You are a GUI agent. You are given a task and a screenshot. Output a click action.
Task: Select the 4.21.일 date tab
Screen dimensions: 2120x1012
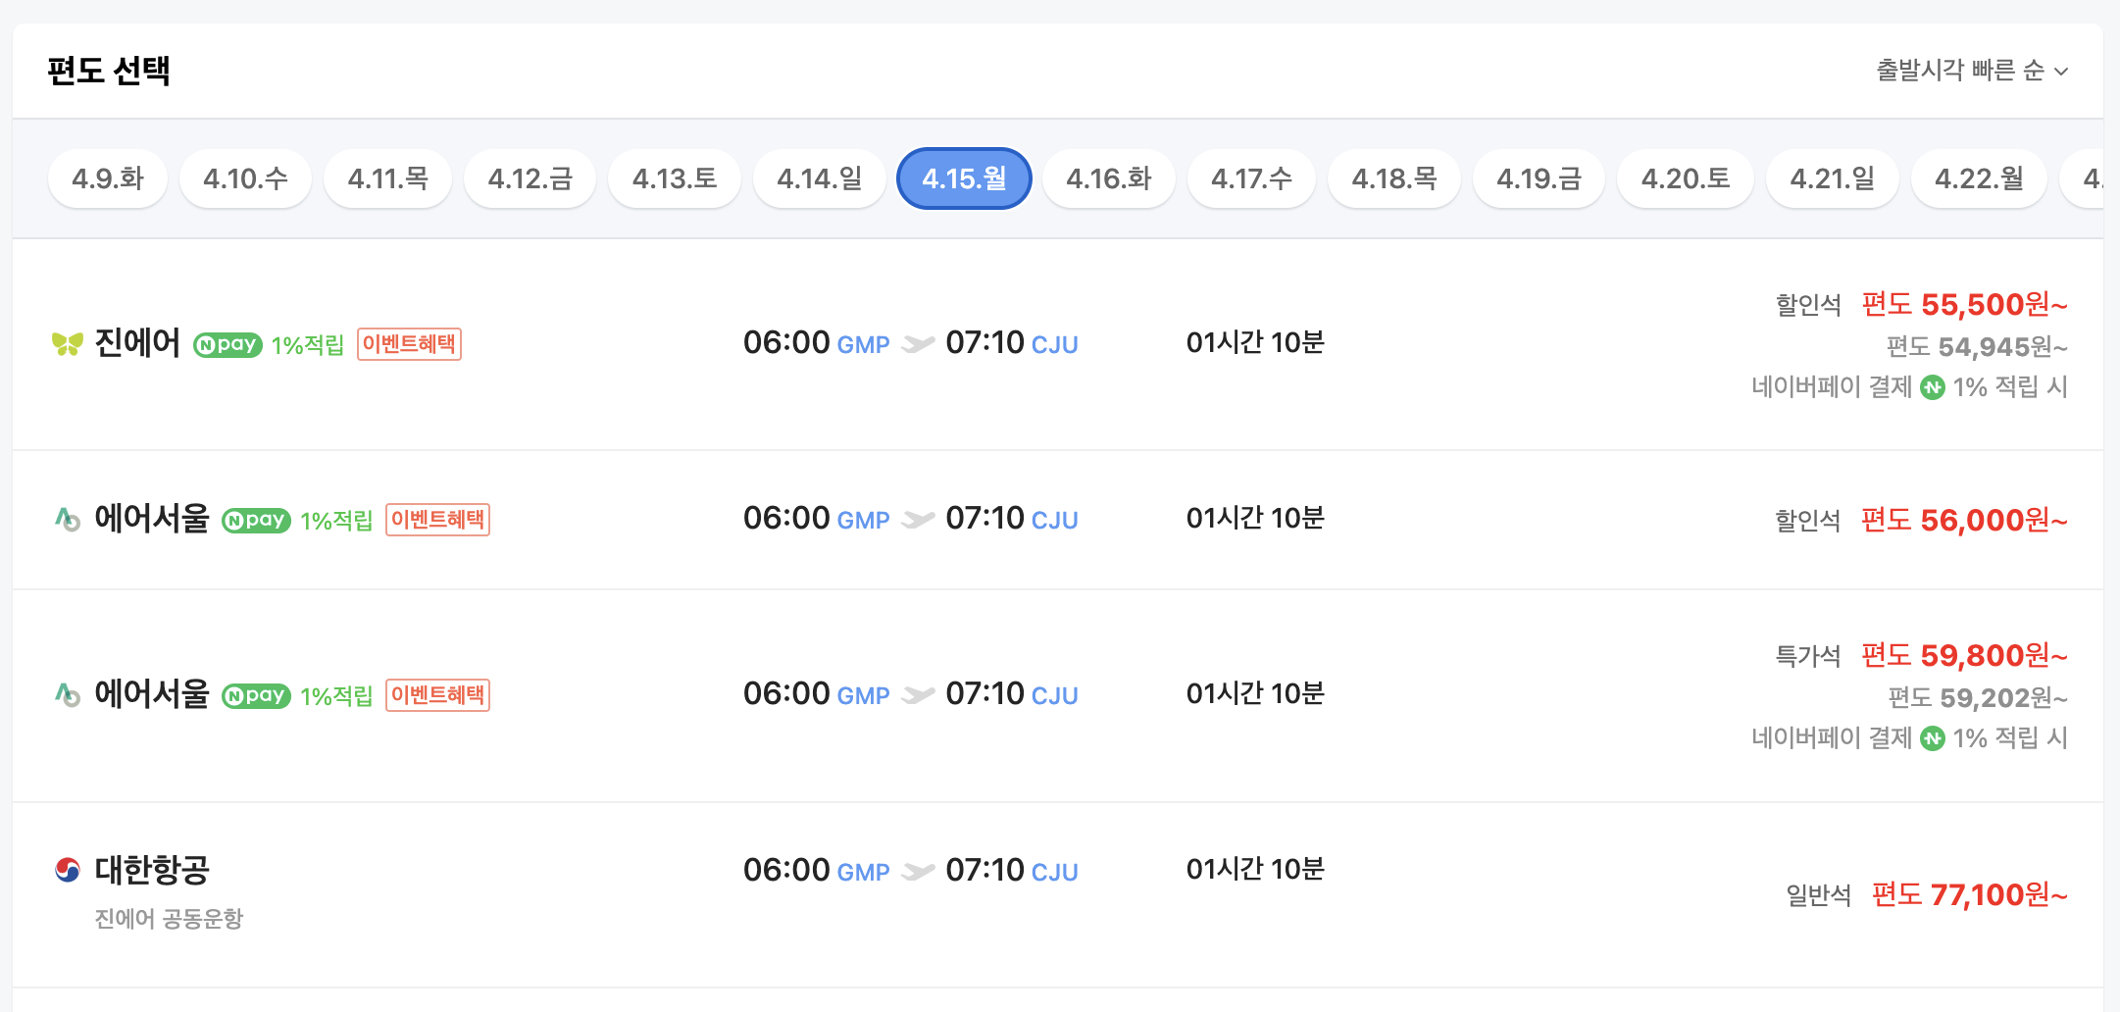coord(1833,178)
